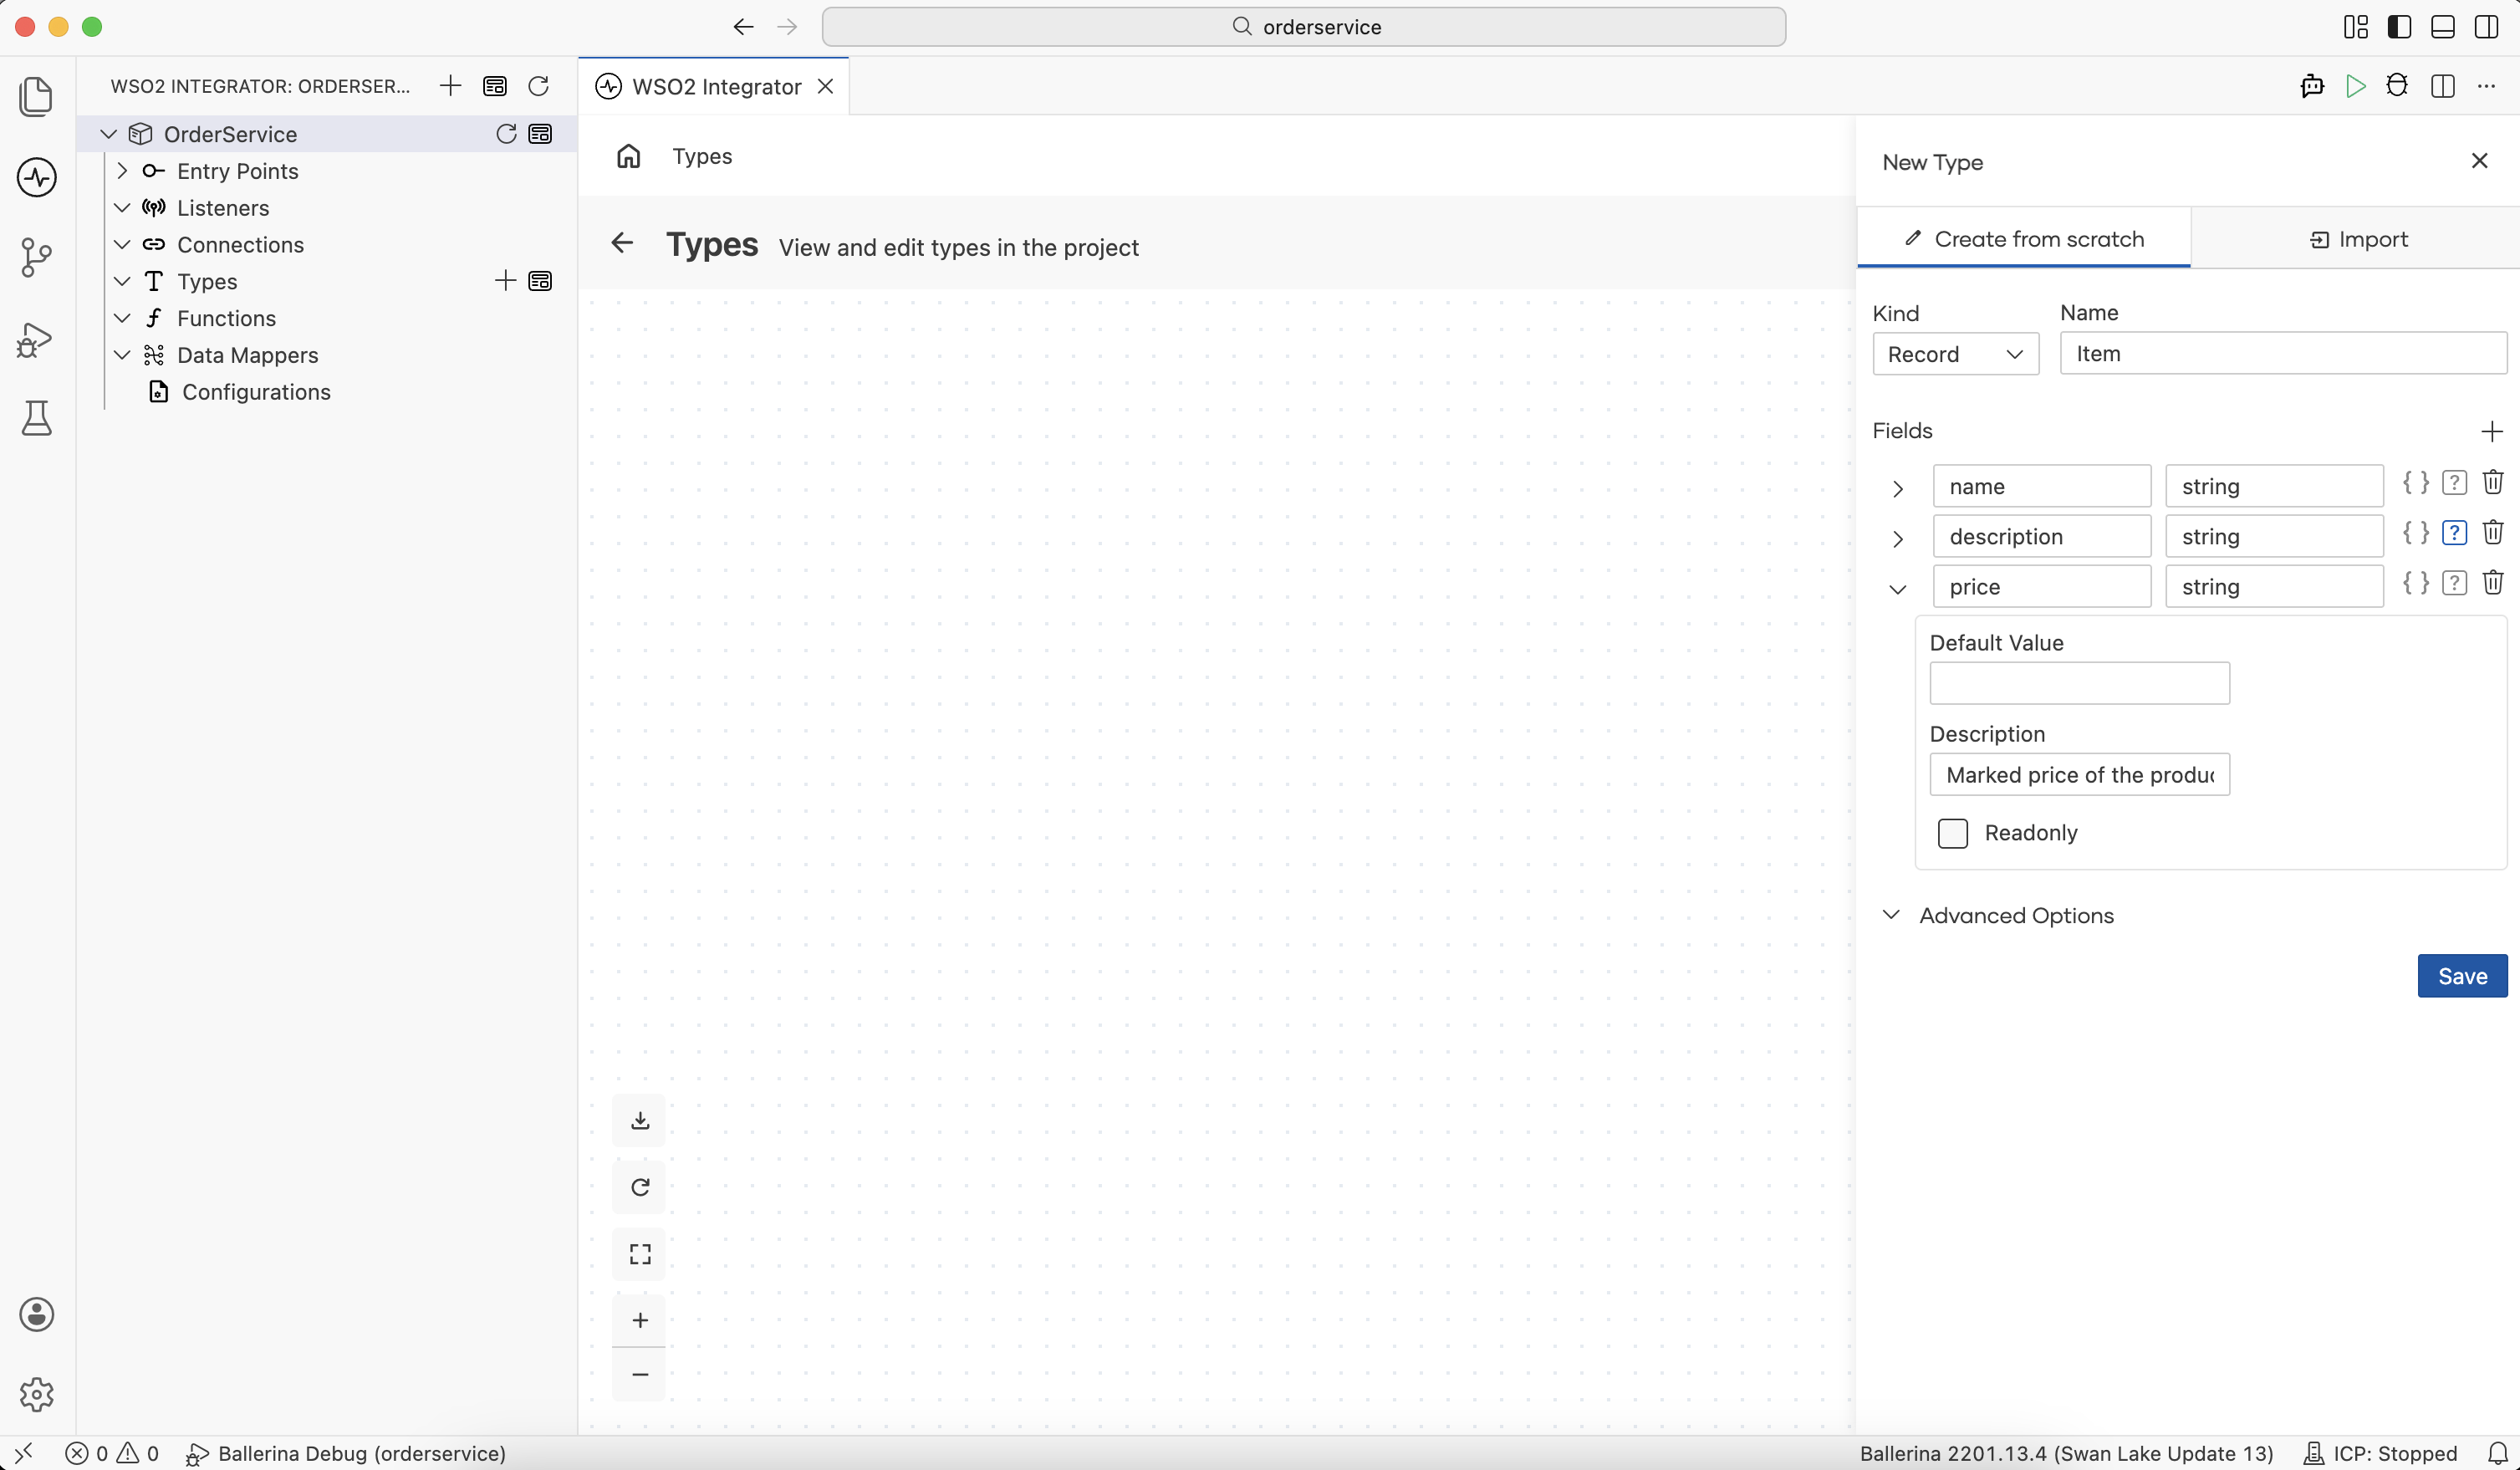Collapse the price field options
Screen dimensions: 2520x1470
pyautogui.click(x=1897, y=589)
